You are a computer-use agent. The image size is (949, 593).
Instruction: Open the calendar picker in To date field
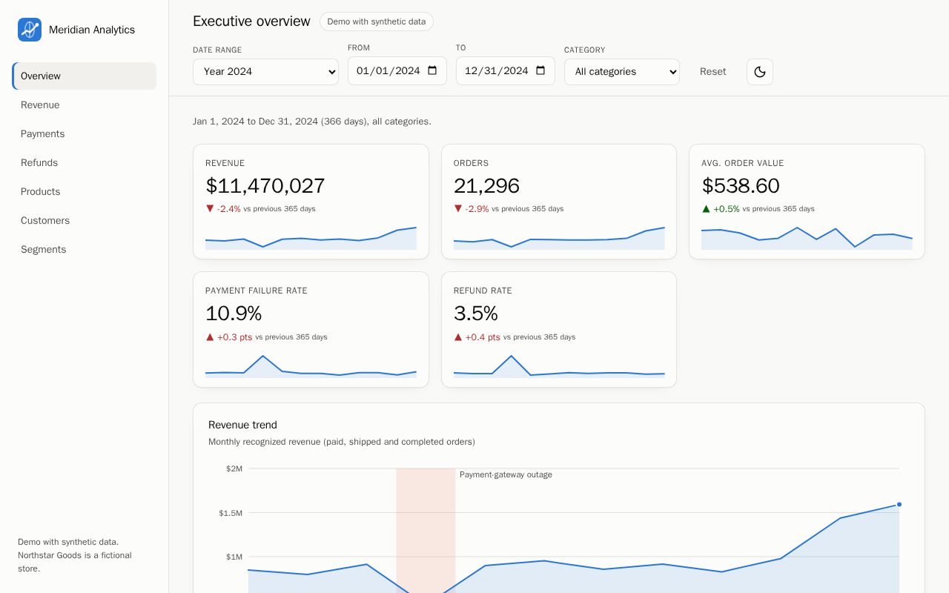coord(540,71)
